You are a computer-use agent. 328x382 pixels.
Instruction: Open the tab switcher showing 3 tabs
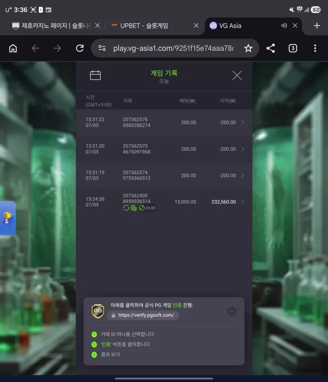293,48
